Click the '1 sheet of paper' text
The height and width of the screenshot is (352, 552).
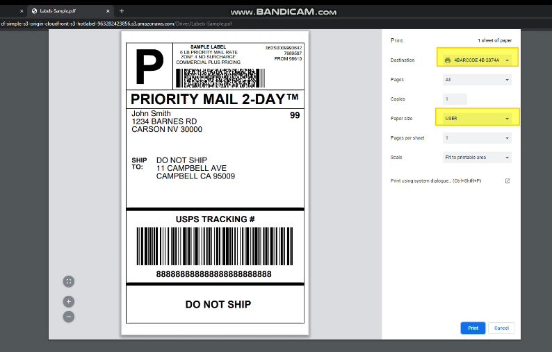pos(494,40)
